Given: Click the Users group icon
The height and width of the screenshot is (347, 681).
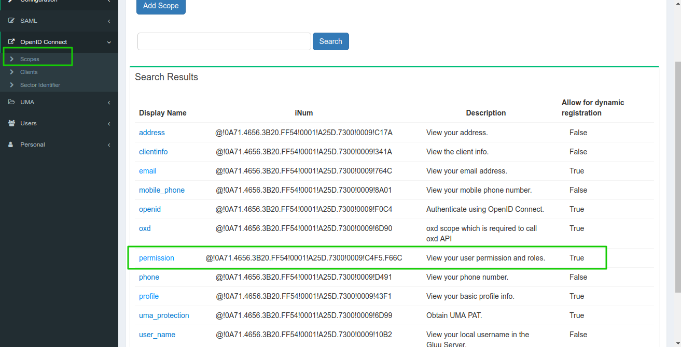Looking at the screenshot, I should 11,123.
